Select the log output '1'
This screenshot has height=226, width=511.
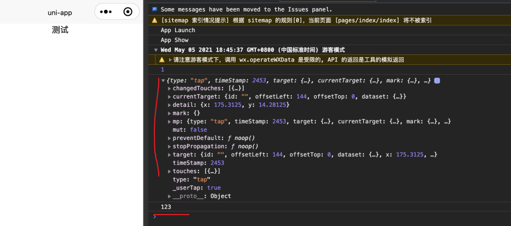(x=163, y=70)
